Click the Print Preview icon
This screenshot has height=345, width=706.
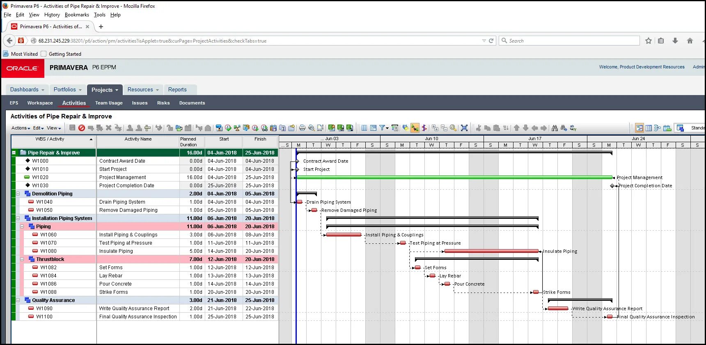click(x=311, y=128)
